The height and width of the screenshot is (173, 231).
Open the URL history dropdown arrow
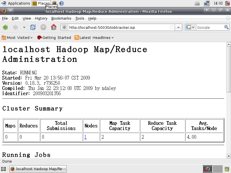pyautogui.click(x=178, y=27)
